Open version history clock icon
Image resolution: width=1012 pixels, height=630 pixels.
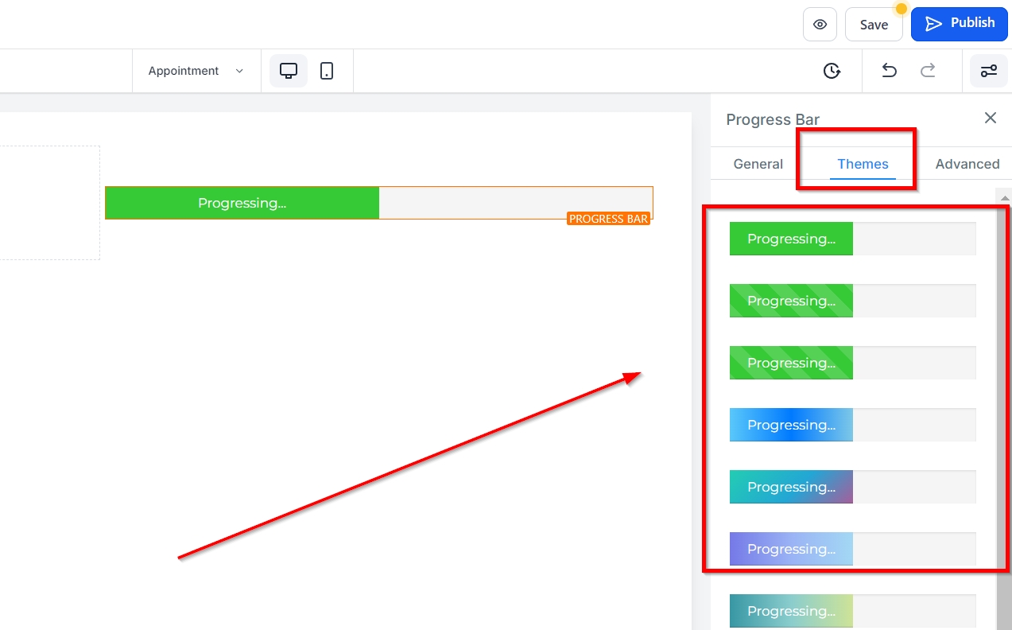click(x=832, y=71)
